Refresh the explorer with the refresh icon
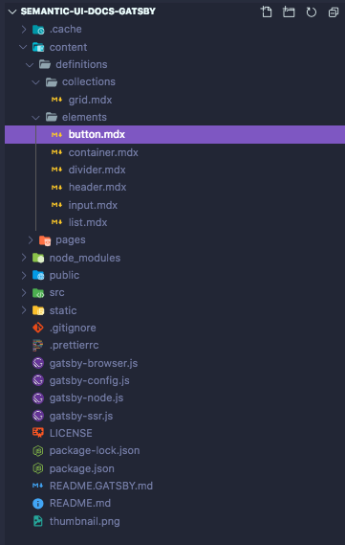Screen dimensions: 345x545 pyautogui.click(x=311, y=12)
